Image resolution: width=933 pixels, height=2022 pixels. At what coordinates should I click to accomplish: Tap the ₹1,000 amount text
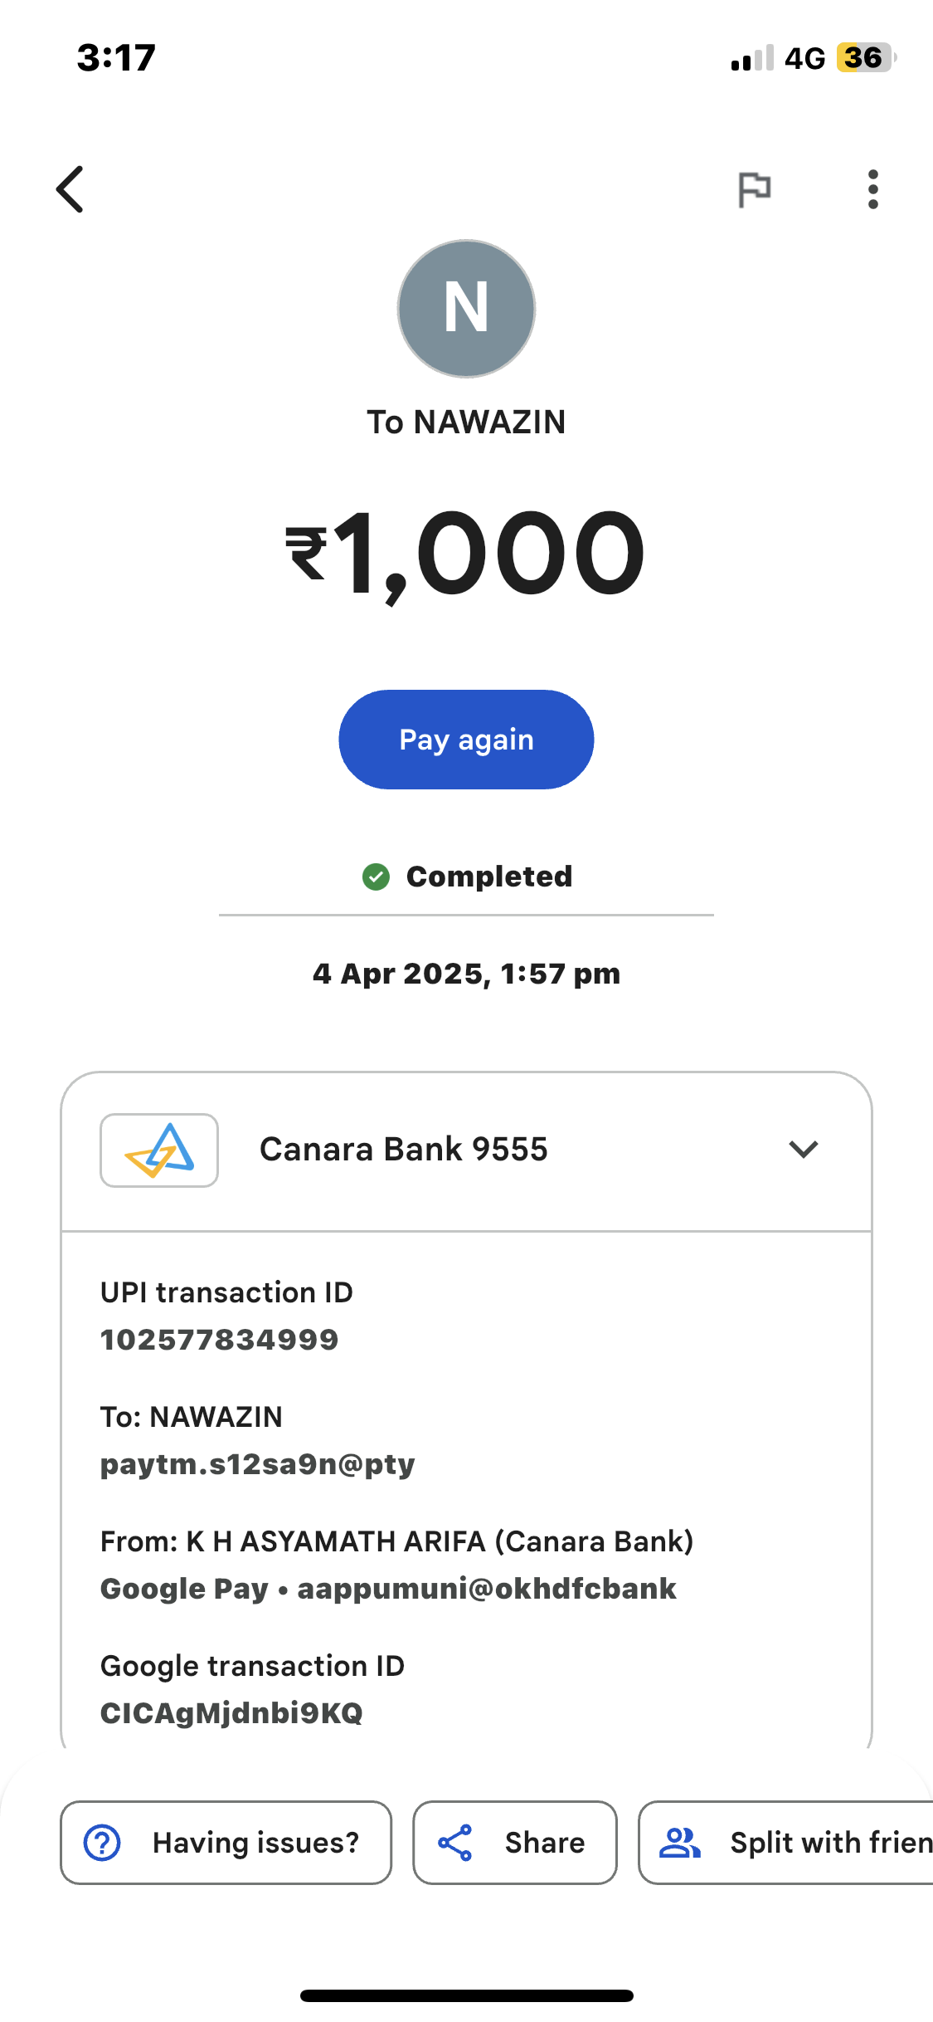click(466, 553)
